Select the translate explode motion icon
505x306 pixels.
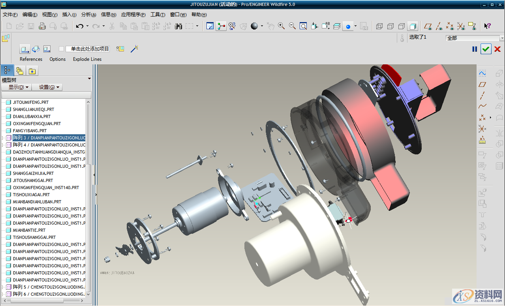click(25, 49)
